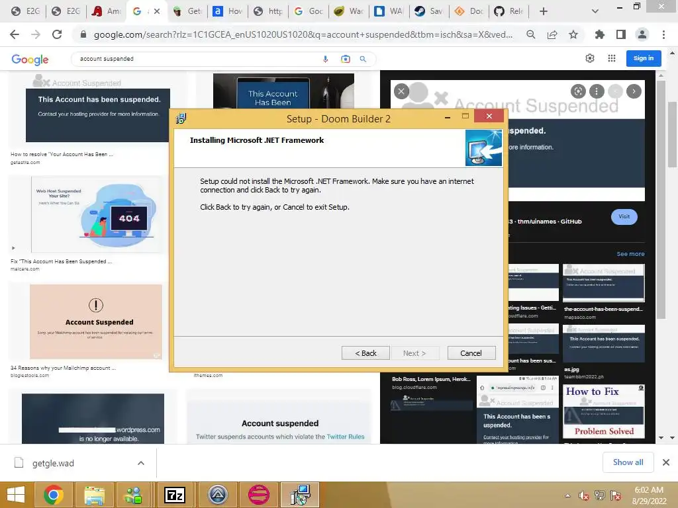678x508 pixels.
Task: Close the active Google tab
Action: tap(157, 11)
